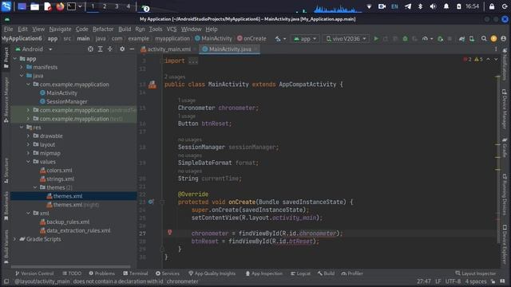Toggle the Device Explorer side panel
This screenshot has height=287, width=511.
505,244
